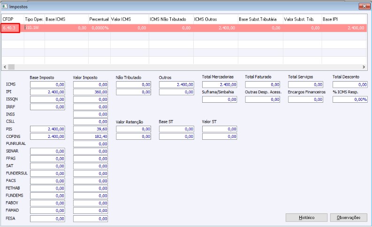Focus the ICMS Base Imposto field

(47, 84)
